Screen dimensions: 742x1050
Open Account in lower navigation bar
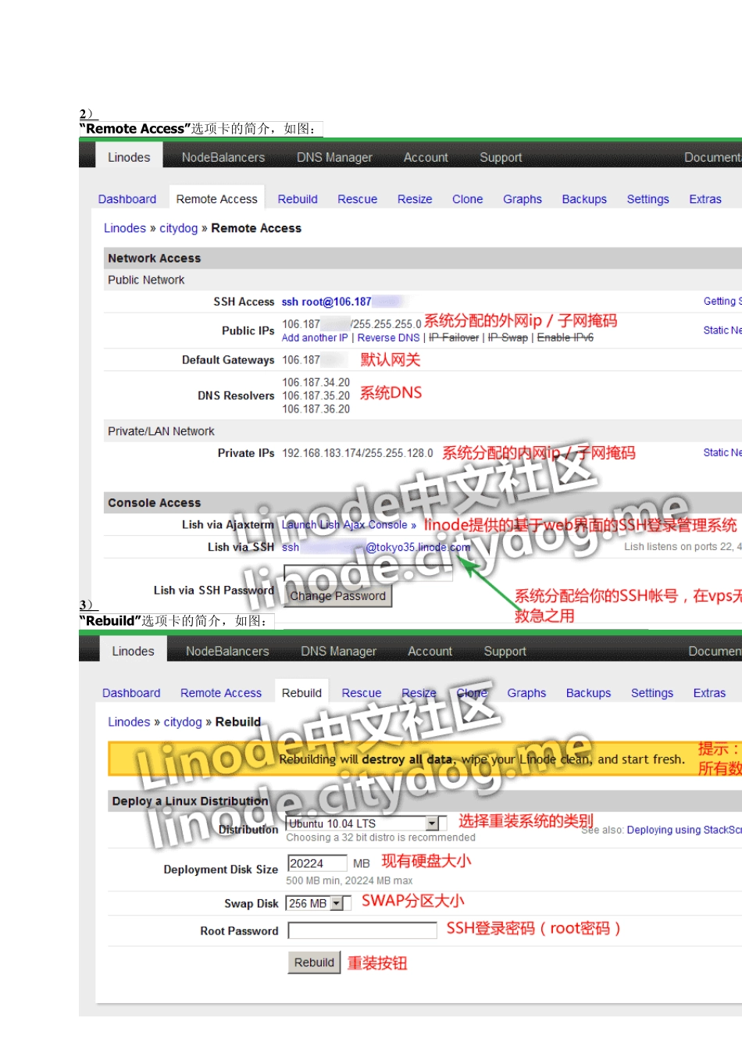(430, 651)
